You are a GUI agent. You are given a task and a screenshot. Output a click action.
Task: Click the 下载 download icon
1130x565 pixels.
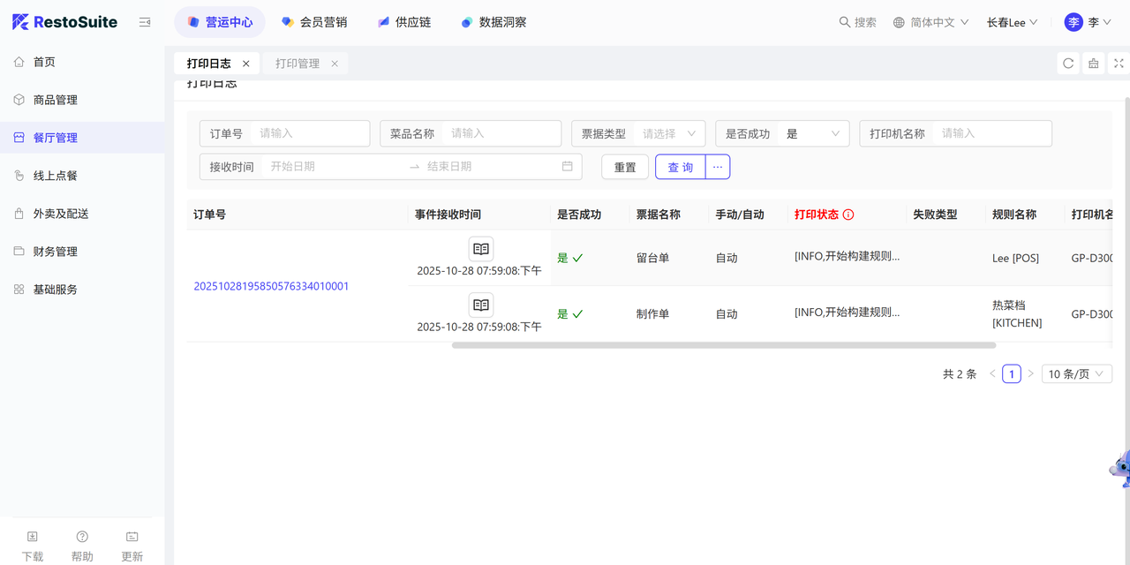[x=33, y=537]
